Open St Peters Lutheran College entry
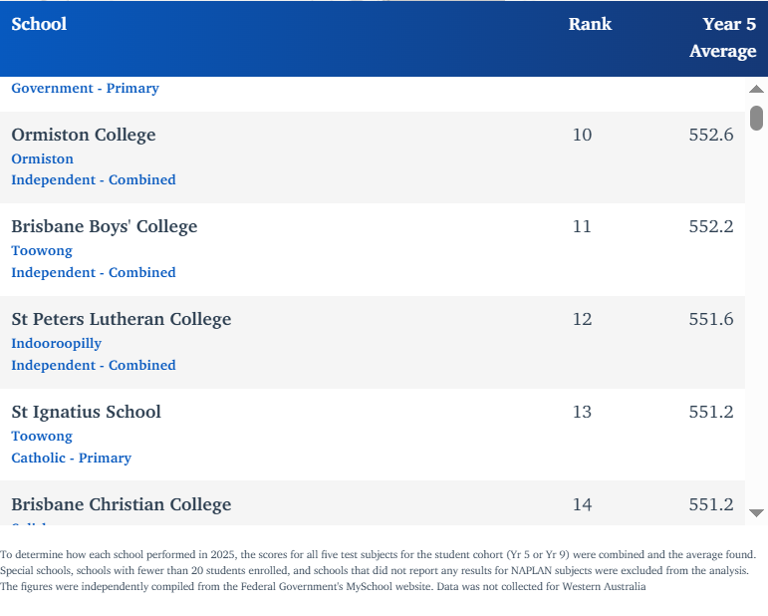This screenshot has width=768, height=616. [x=122, y=319]
